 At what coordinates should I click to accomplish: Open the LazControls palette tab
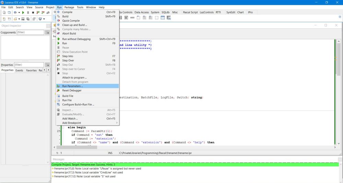206,12
